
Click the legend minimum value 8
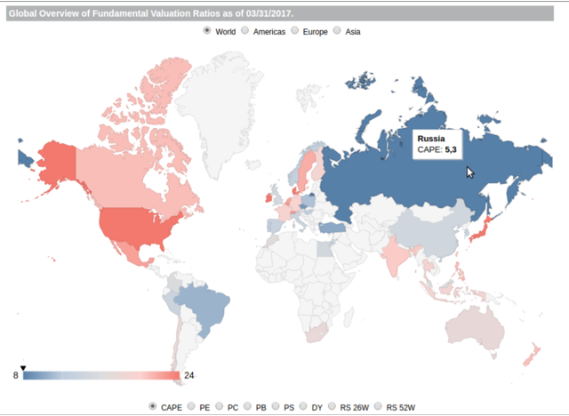16,375
